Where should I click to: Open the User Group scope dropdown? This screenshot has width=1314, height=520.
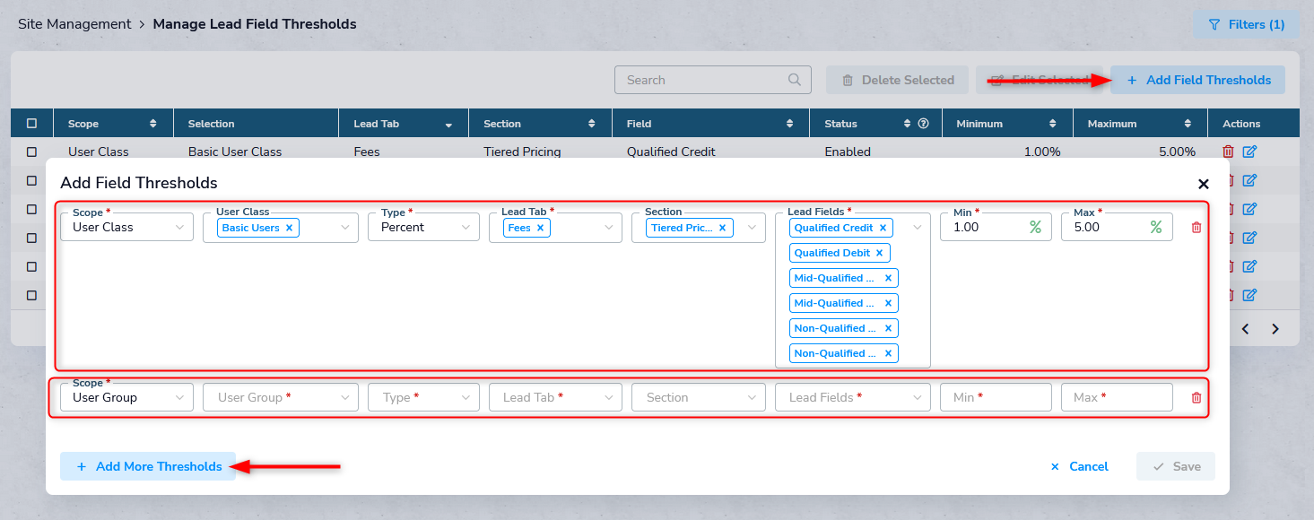(x=126, y=397)
